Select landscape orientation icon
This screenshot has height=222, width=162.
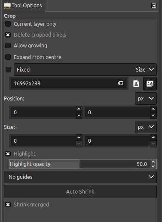click(x=150, y=84)
